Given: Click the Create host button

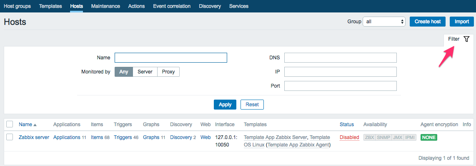Looking at the screenshot, I should pyautogui.click(x=427, y=22).
